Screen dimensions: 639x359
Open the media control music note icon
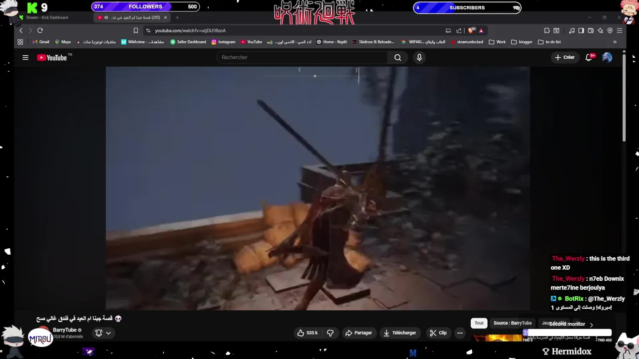tap(572, 30)
